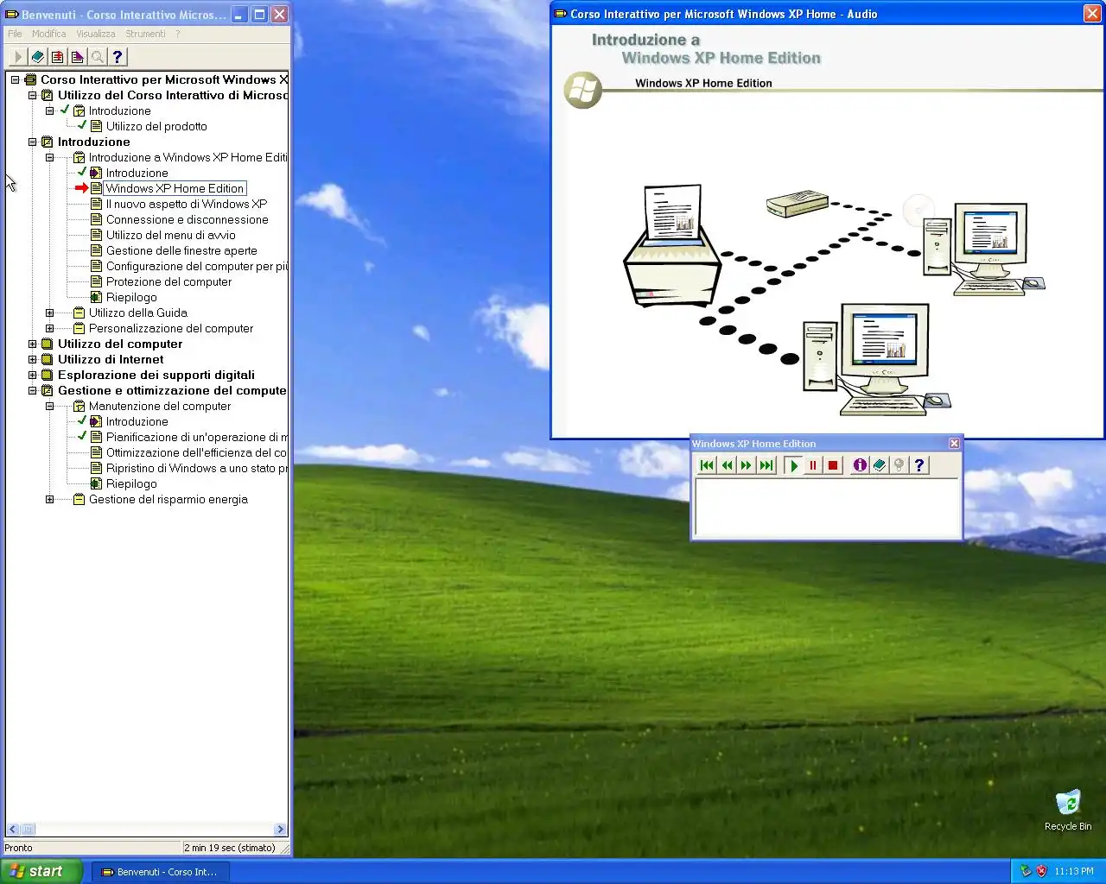Click the grayed play arrow in Benvenuti toolbar

(17, 57)
